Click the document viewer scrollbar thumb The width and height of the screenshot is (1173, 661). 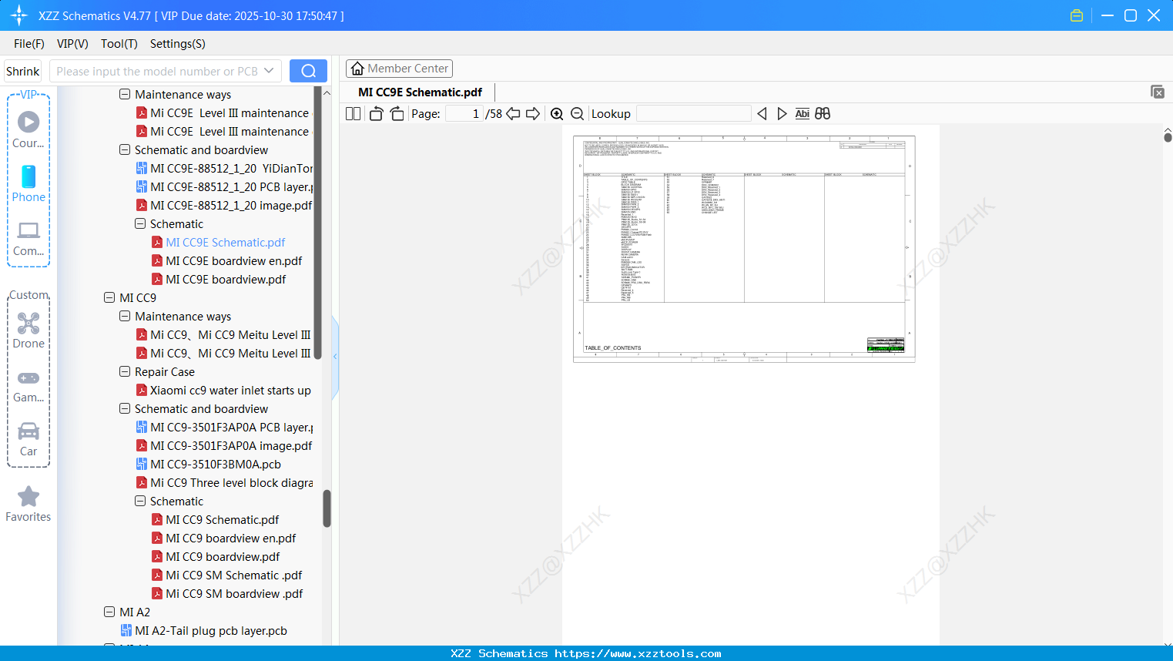[1168, 137]
